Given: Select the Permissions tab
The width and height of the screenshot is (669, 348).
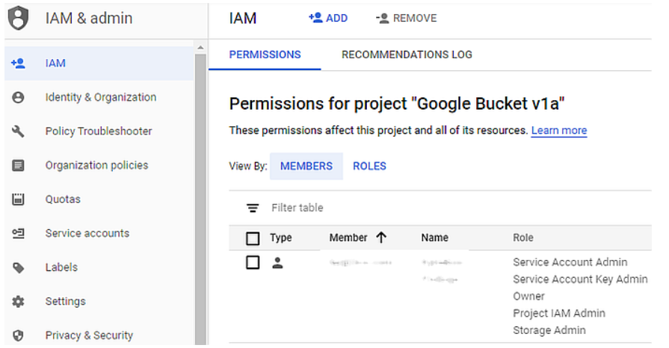Looking at the screenshot, I should point(265,55).
